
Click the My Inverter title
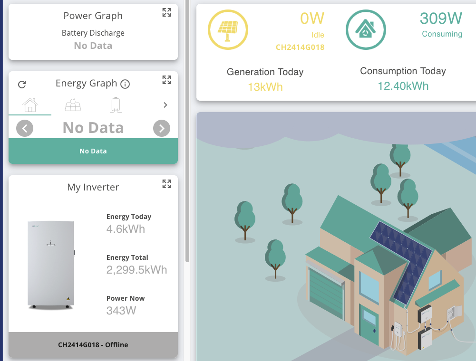tap(93, 187)
